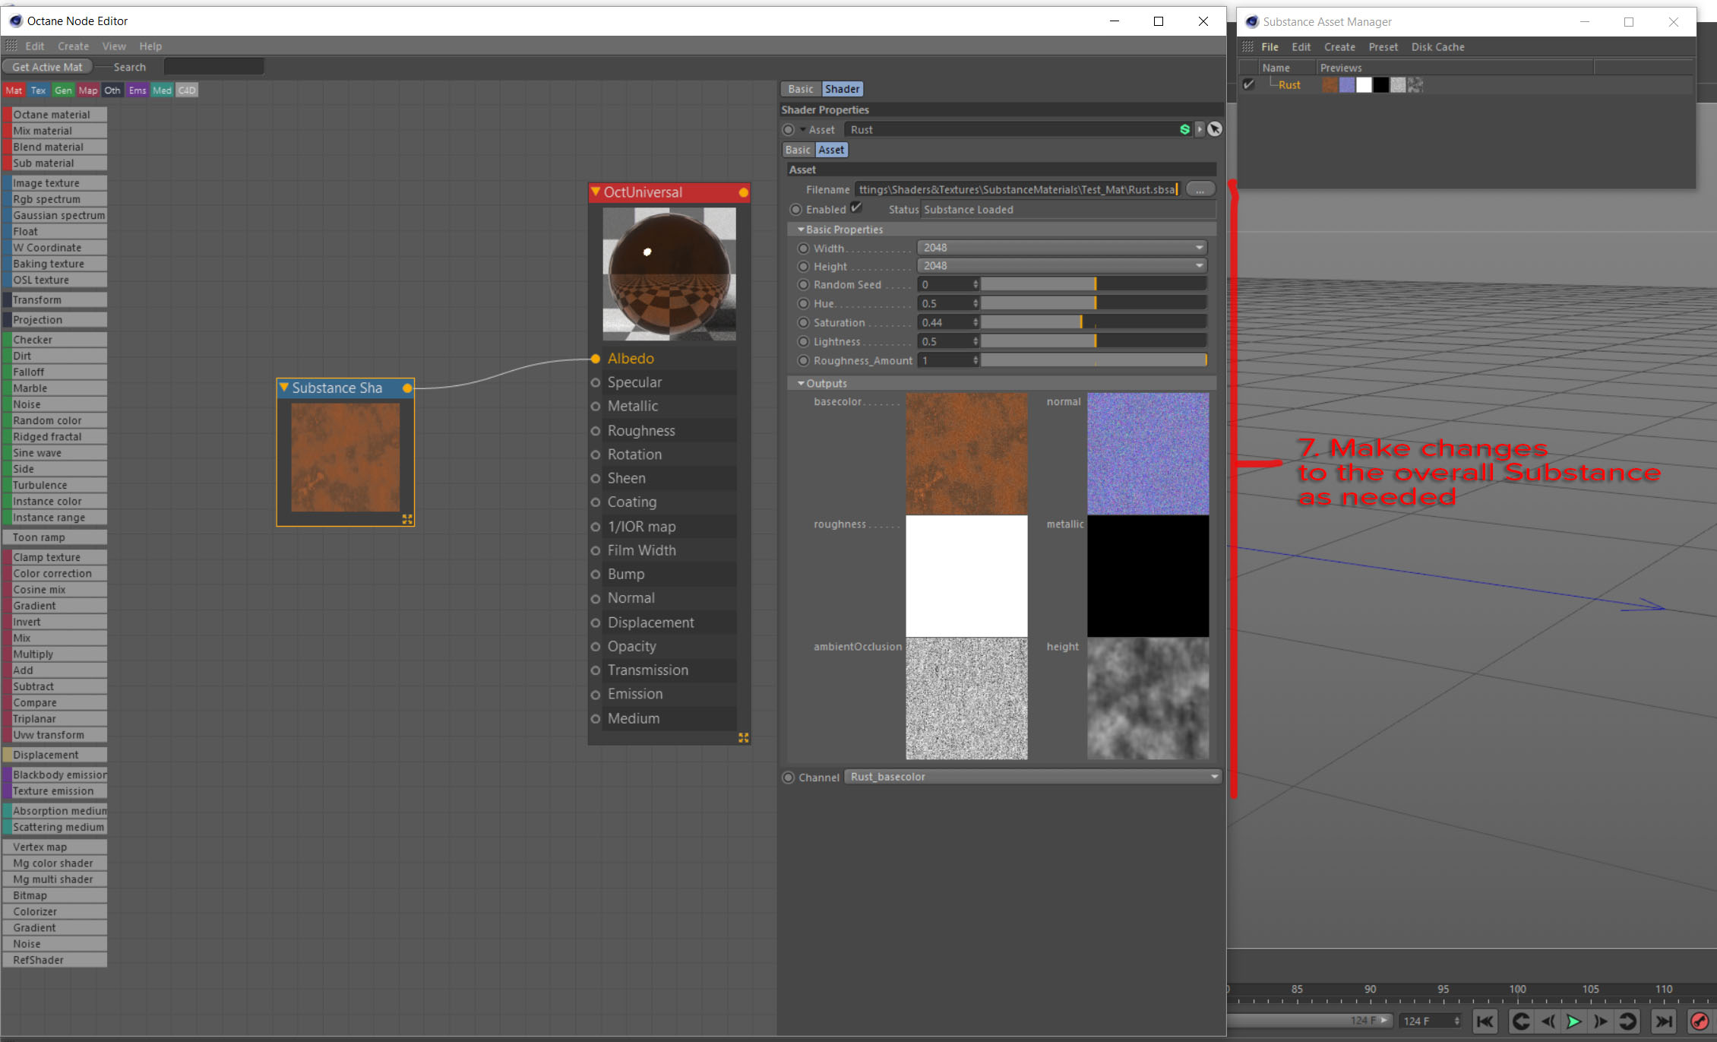The image size is (1717, 1042).
Task: Toggle the Rust asset checkmark
Action: point(1248,85)
